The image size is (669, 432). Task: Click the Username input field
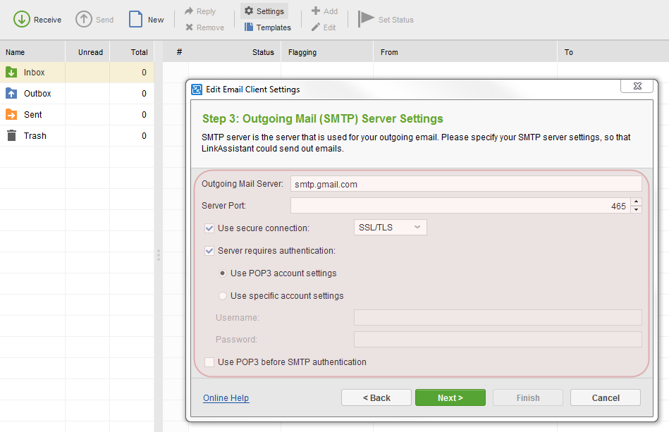pos(498,318)
